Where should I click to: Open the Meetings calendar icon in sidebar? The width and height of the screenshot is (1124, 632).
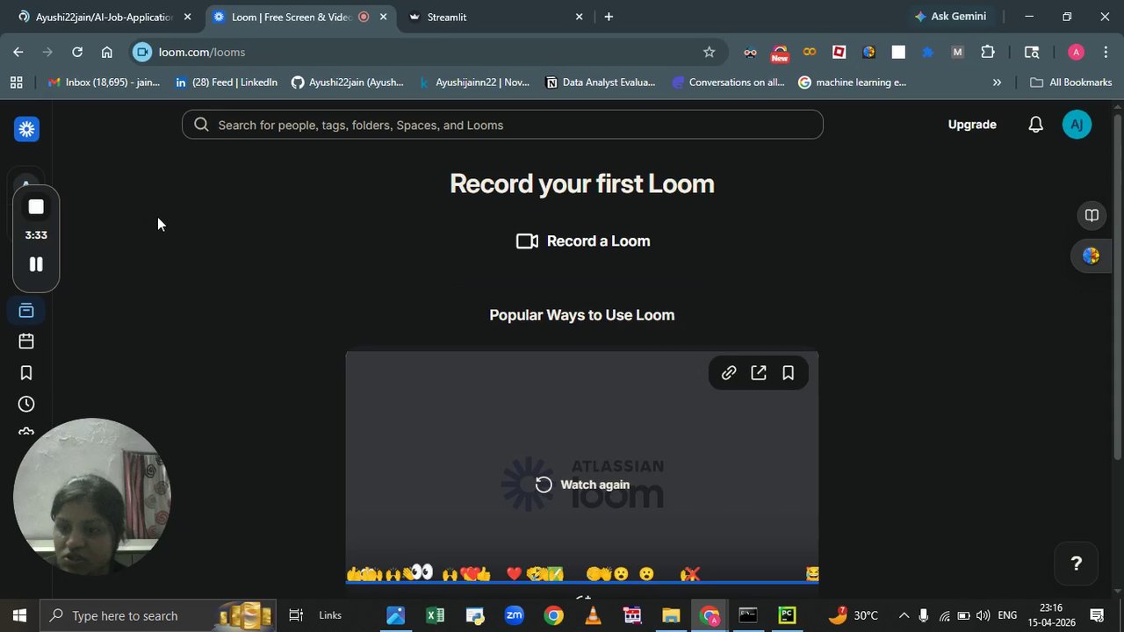point(26,341)
